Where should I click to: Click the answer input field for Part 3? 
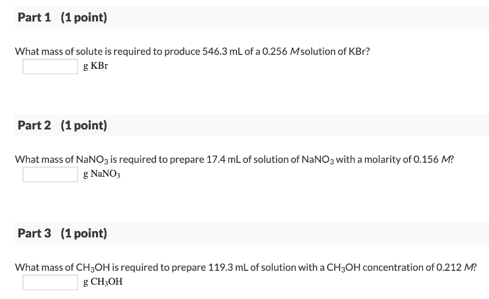click(50, 283)
